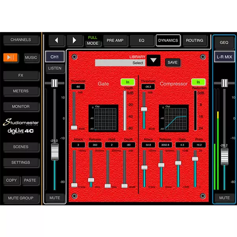The image size is (237, 237).
Task: Save the dynamics preset with SAVE
Action: (x=172, y=62)
